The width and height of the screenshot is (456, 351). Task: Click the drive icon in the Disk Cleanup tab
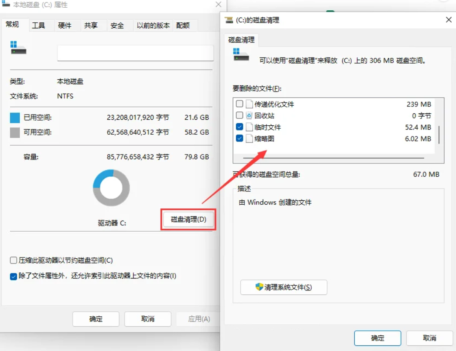tap(241, 54)
